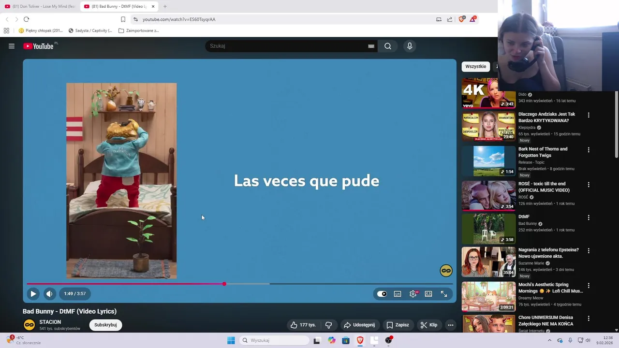Viewport: 619px width, 348px height.
Task: Open the Sadysta / Captivity bookmark
Action: pos(90,30)
